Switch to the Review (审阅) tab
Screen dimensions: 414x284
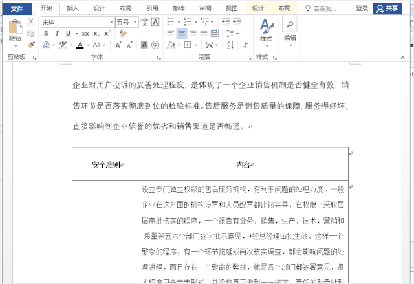point(205,8)
